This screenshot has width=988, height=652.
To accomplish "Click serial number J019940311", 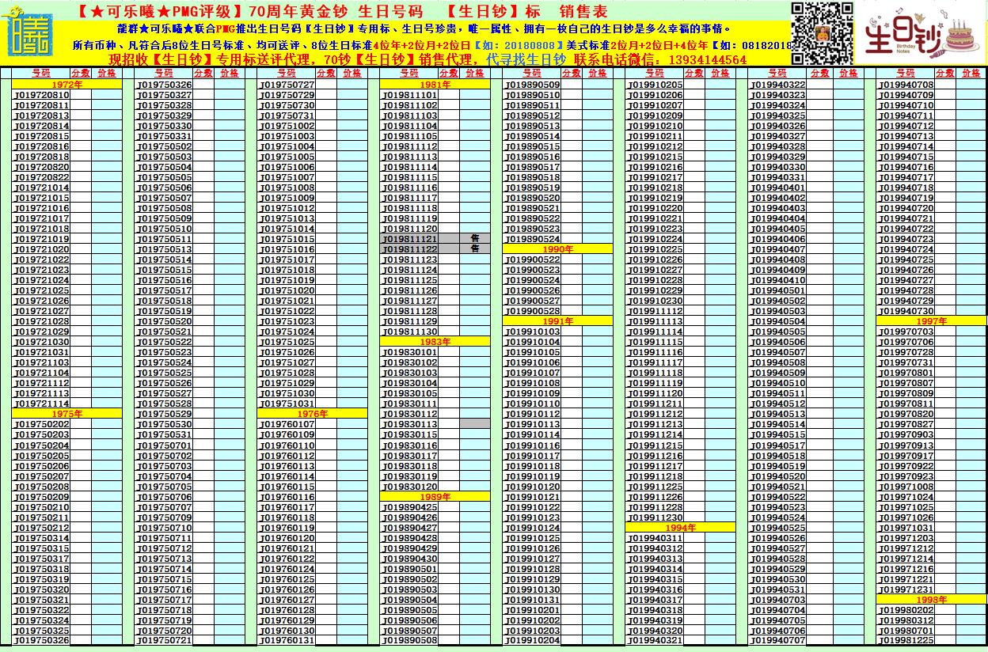I will (655, 538).
